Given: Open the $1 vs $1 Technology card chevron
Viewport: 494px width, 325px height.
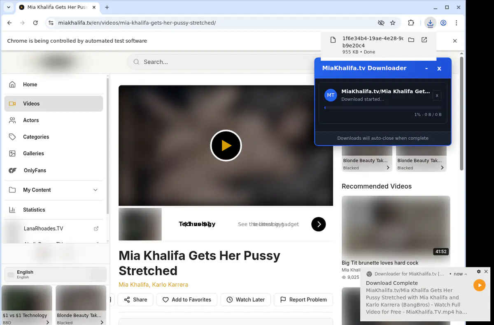Looking at the screenshot, I should [x=48, y=323].
